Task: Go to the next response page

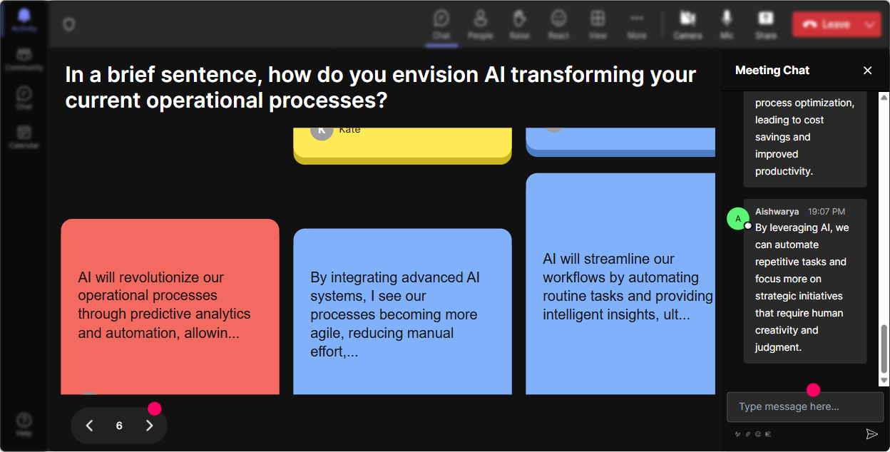Action: (149, 426)
